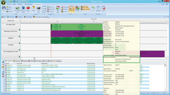Select the Production Scheduling document tab
The width and height of the screenshot is (170, 95).
coord(41,17)
